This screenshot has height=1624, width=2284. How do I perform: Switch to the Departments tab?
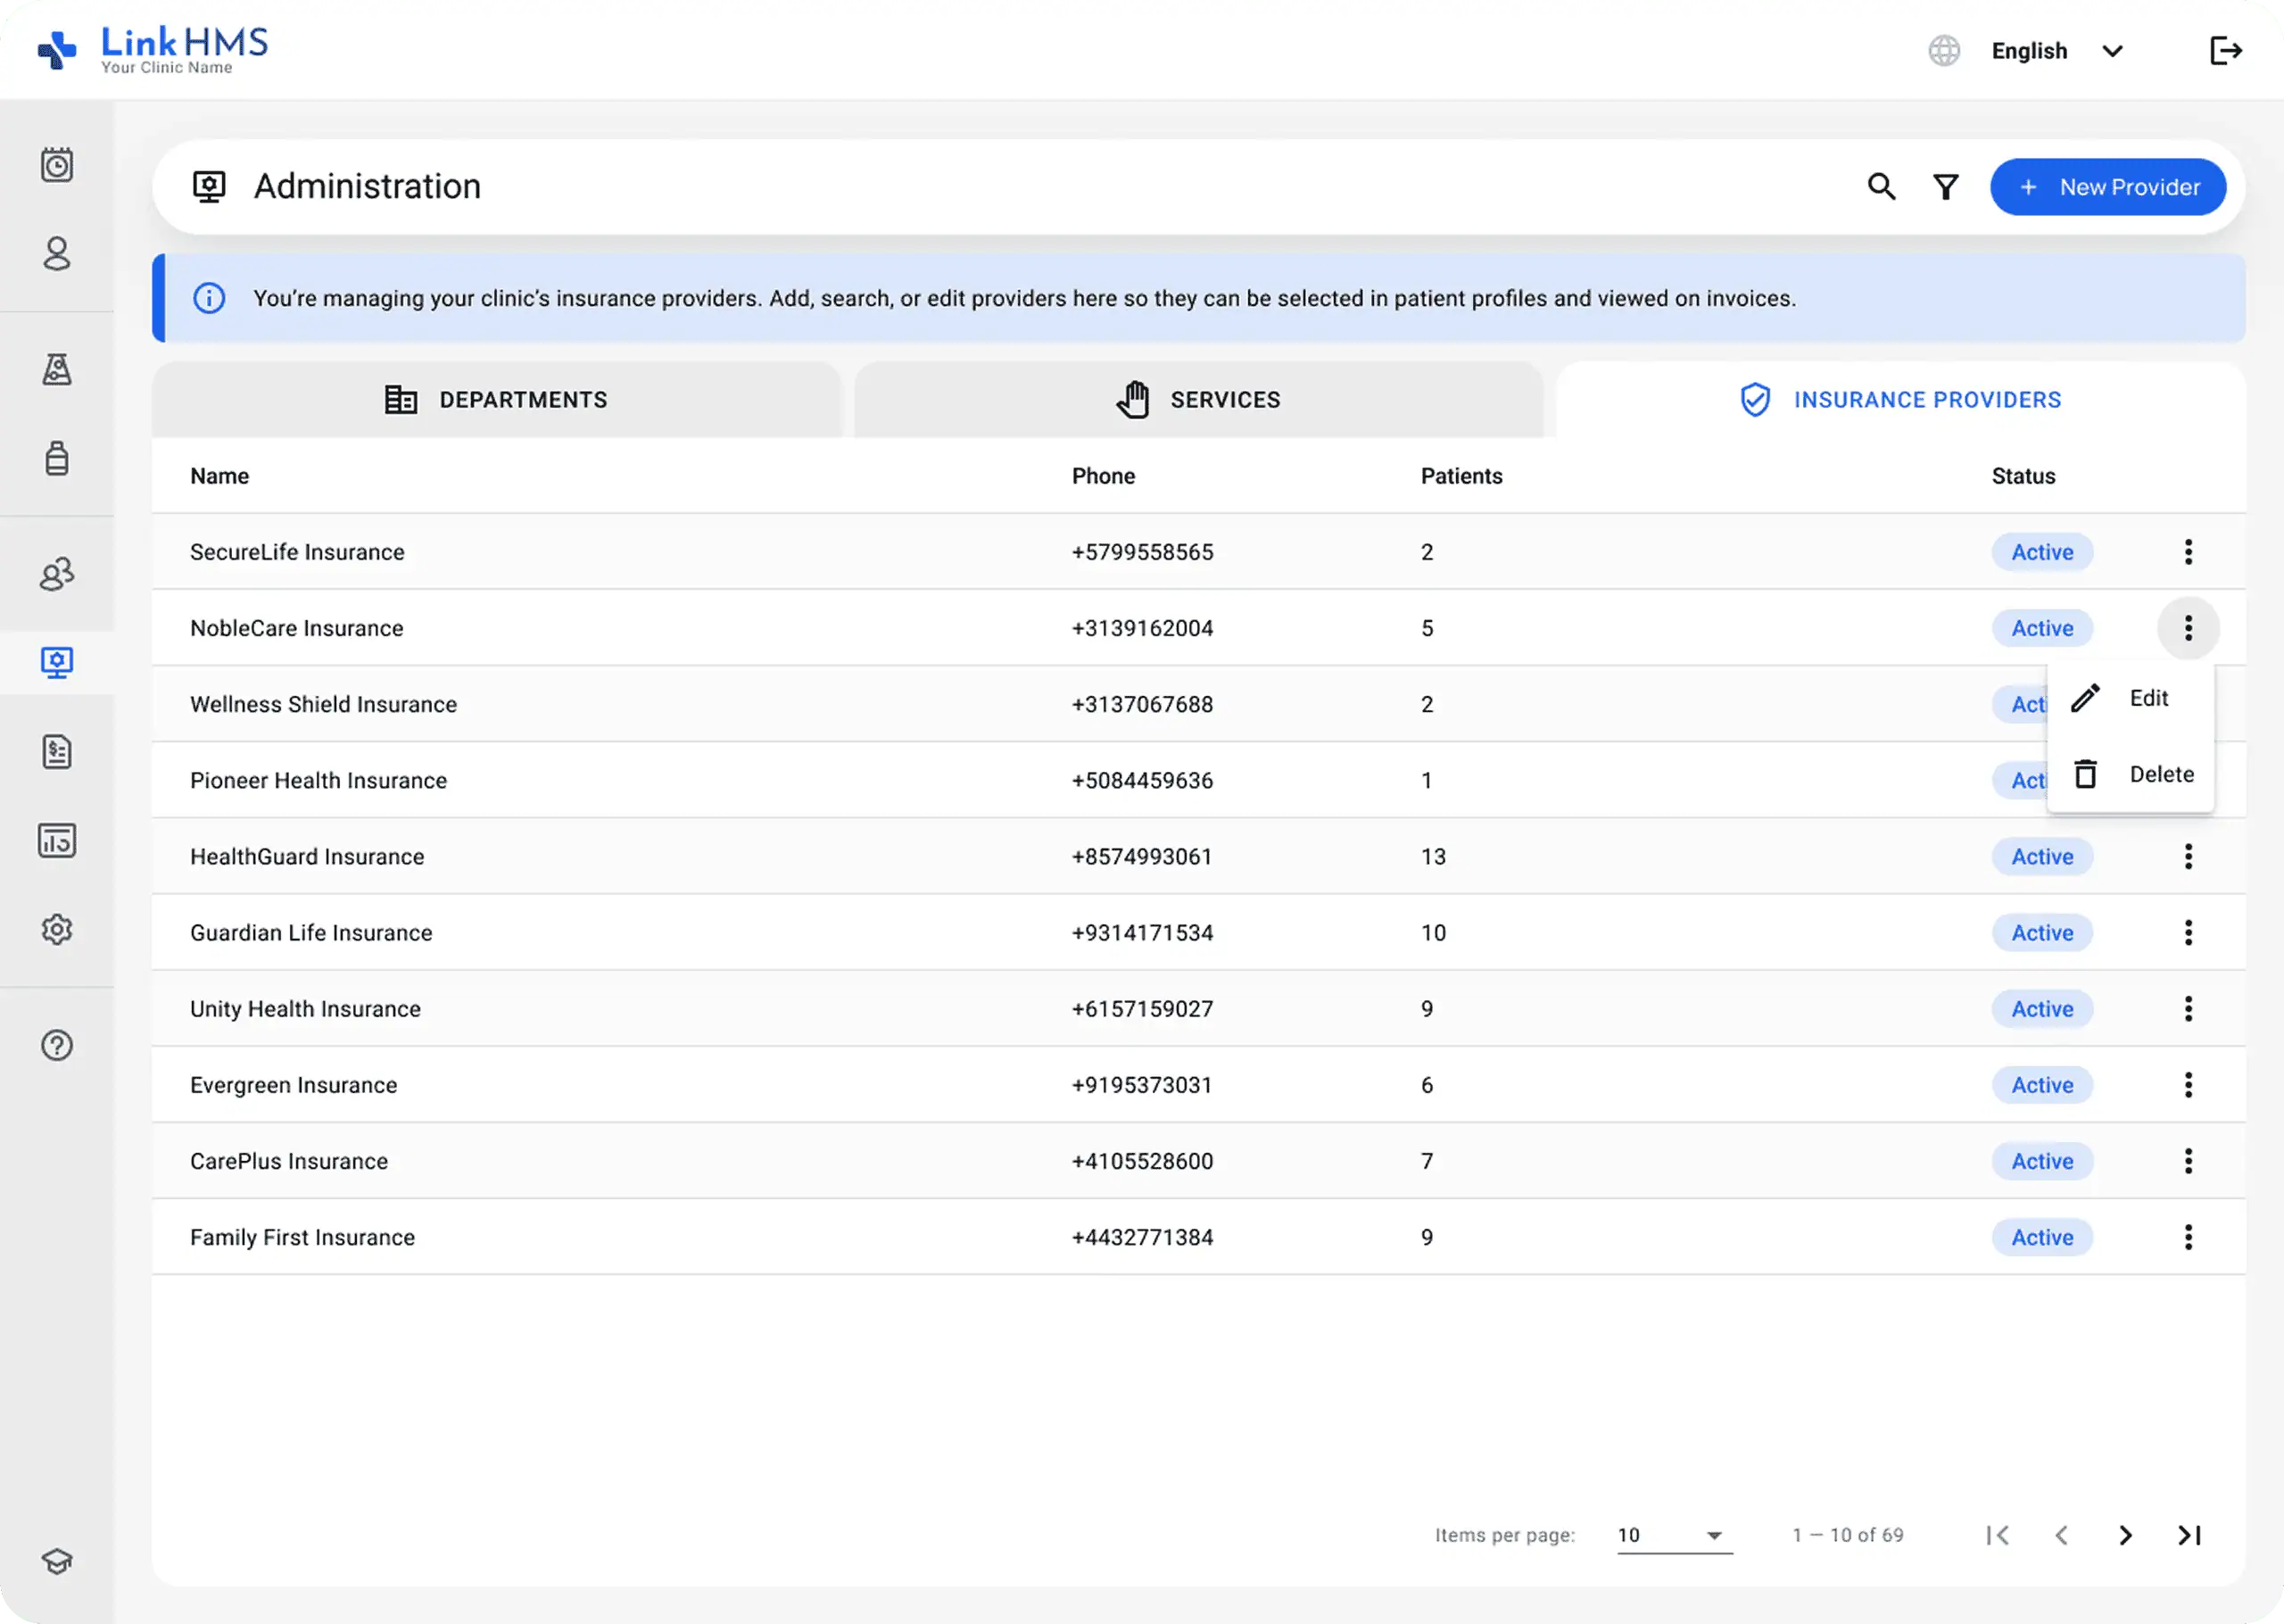pos(497,400)
